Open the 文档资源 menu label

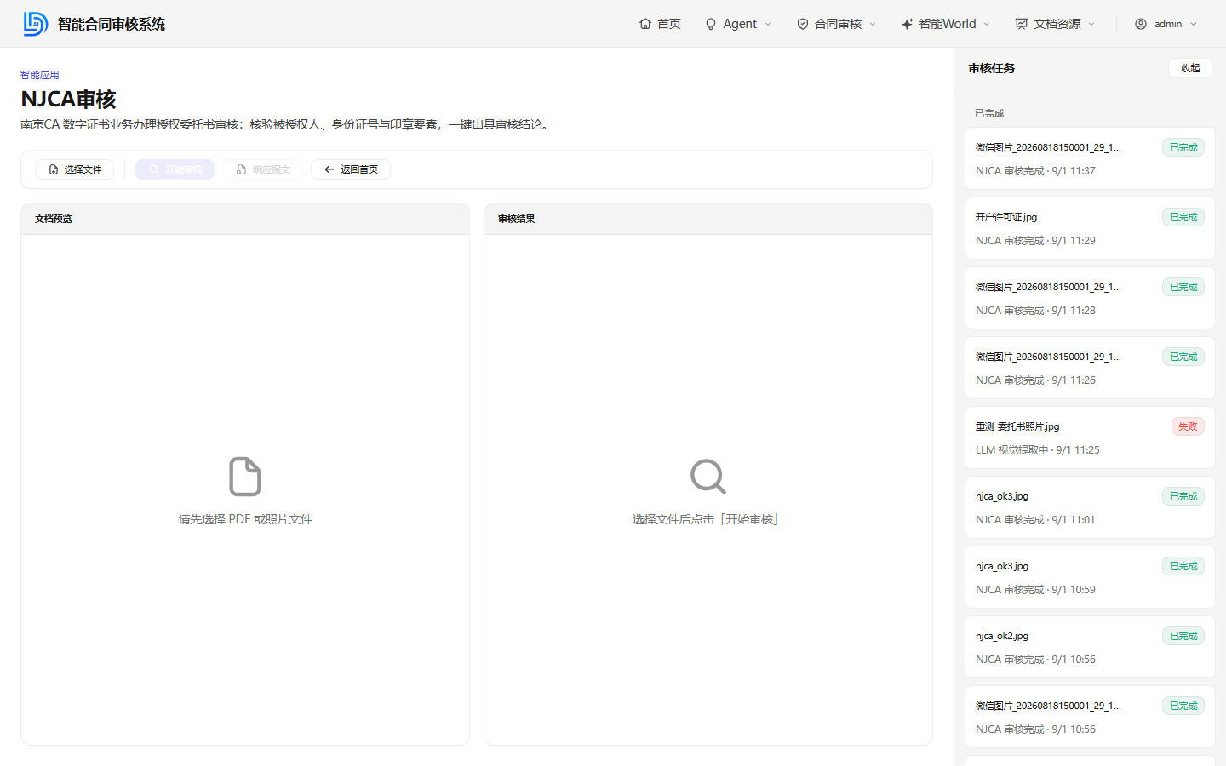point(1057,24)
